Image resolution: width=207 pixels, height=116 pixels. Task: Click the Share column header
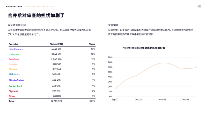click(92, 44)
